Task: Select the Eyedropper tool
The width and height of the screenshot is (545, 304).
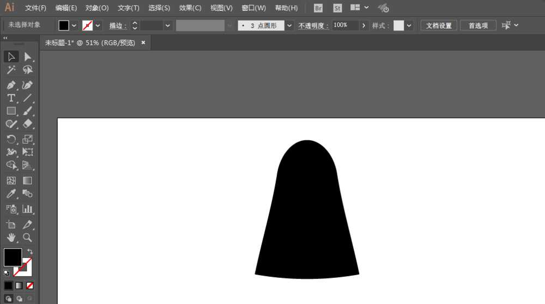Action: [x=10, y=194]
